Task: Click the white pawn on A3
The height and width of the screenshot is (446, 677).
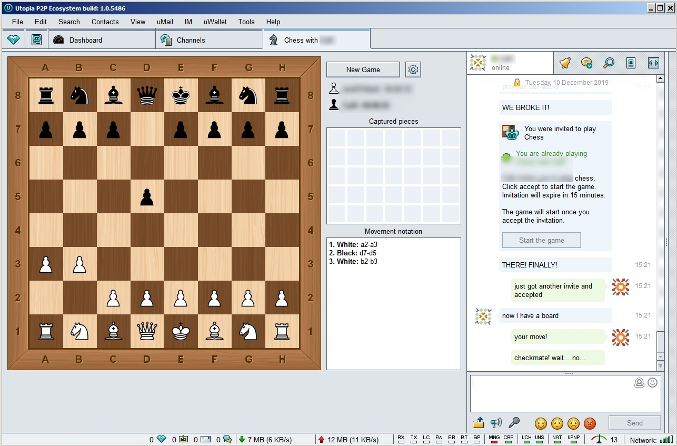Action: pyautogui.click(x=46, y=264)
